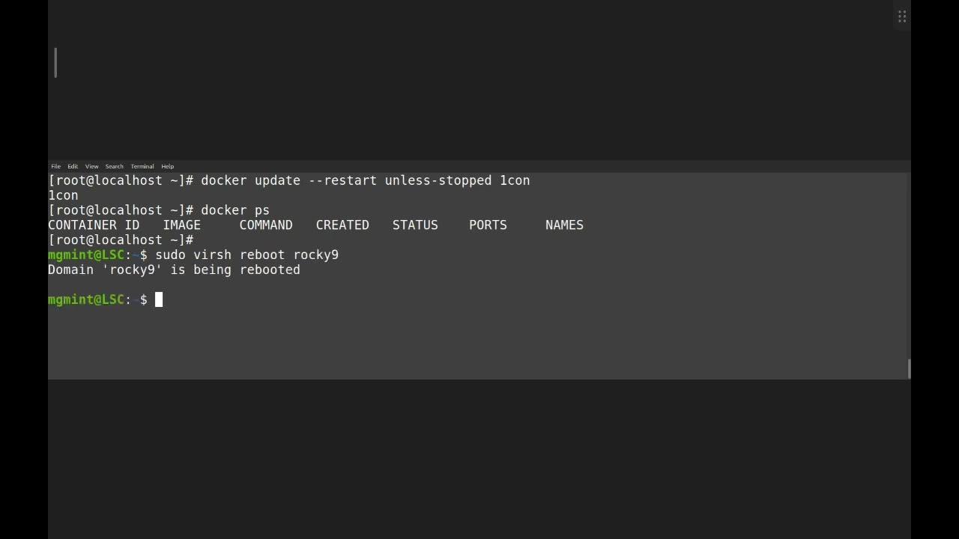Open the Search menu
Viewport: 959px width, 539px height.
pos(114,166)
